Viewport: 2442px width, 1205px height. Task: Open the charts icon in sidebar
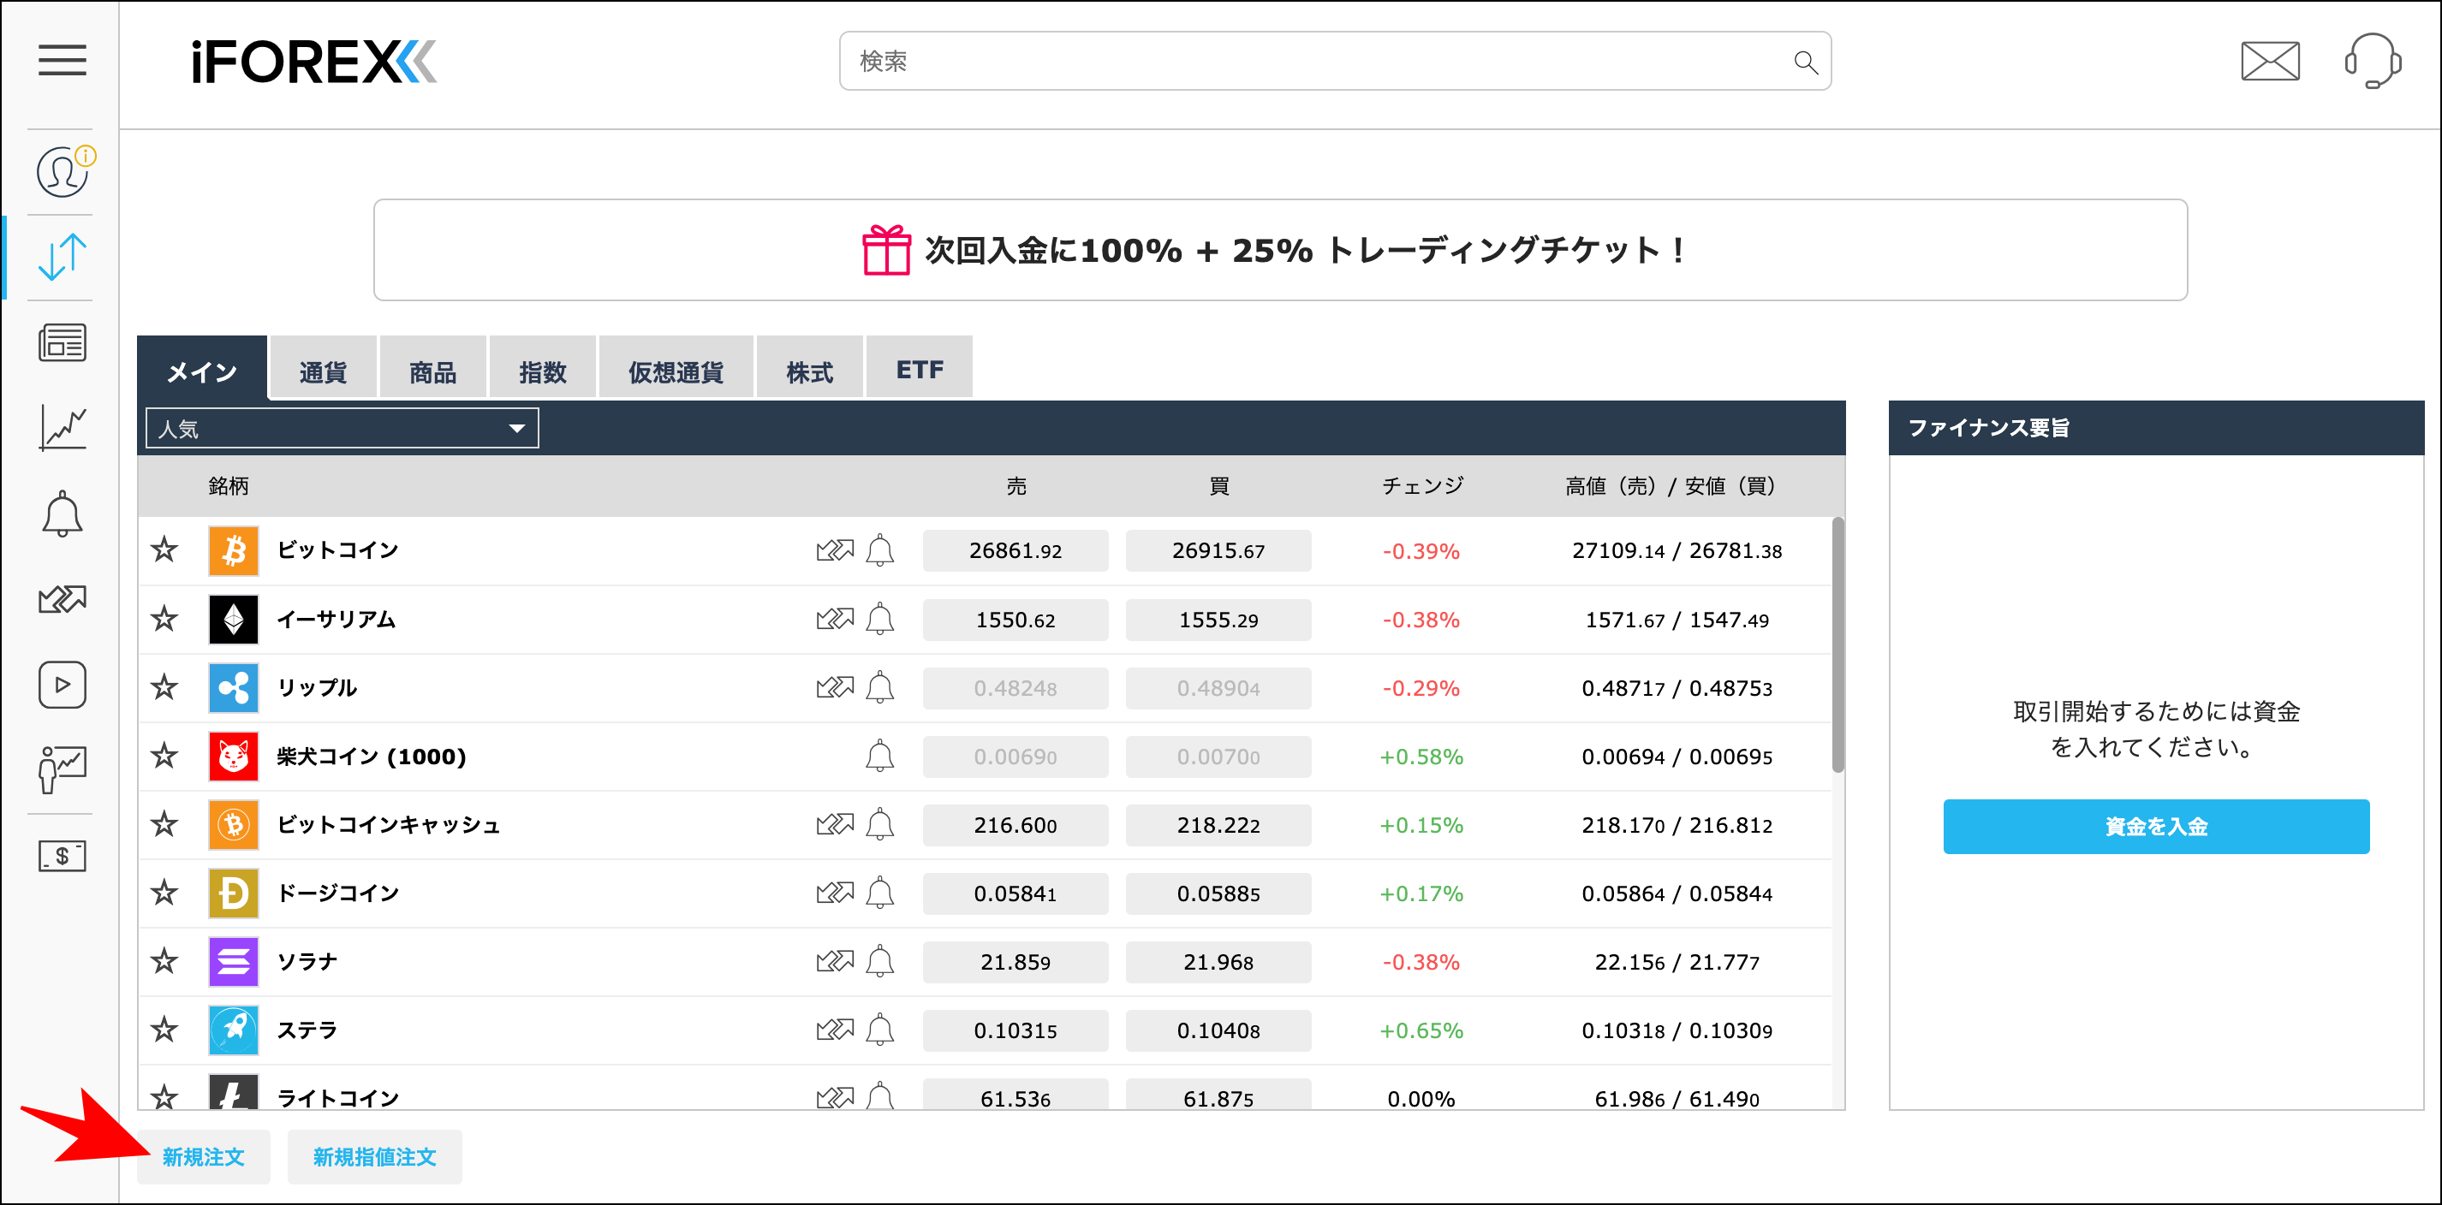pyautogui.click(x=61, y=427)
